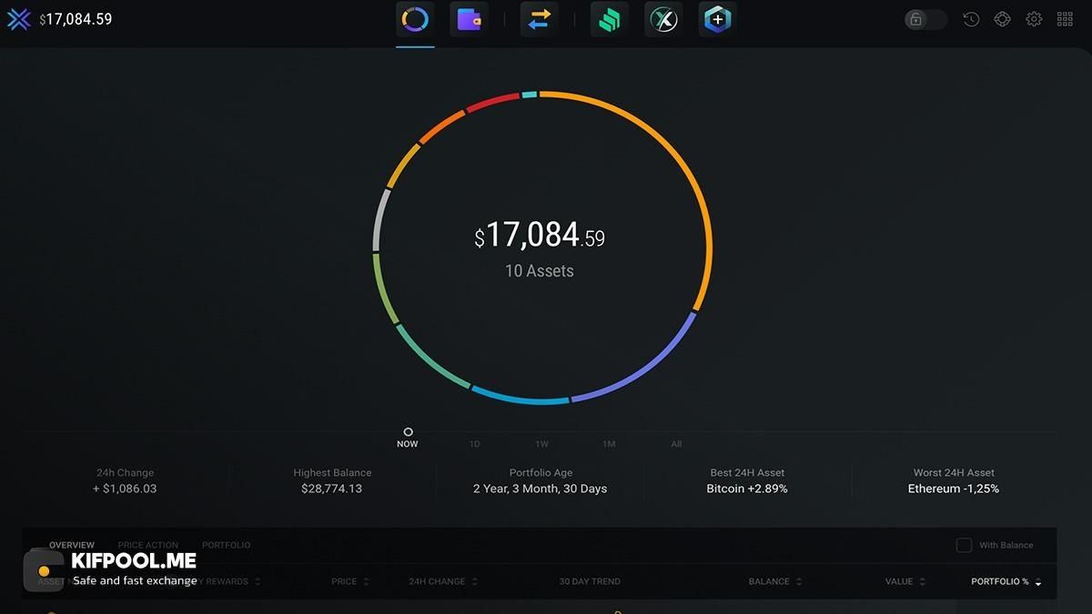The width and height of the screenshot is (1092, 614).
Task: Launch the Compound Finance app
Action: (x=609, y=18)
